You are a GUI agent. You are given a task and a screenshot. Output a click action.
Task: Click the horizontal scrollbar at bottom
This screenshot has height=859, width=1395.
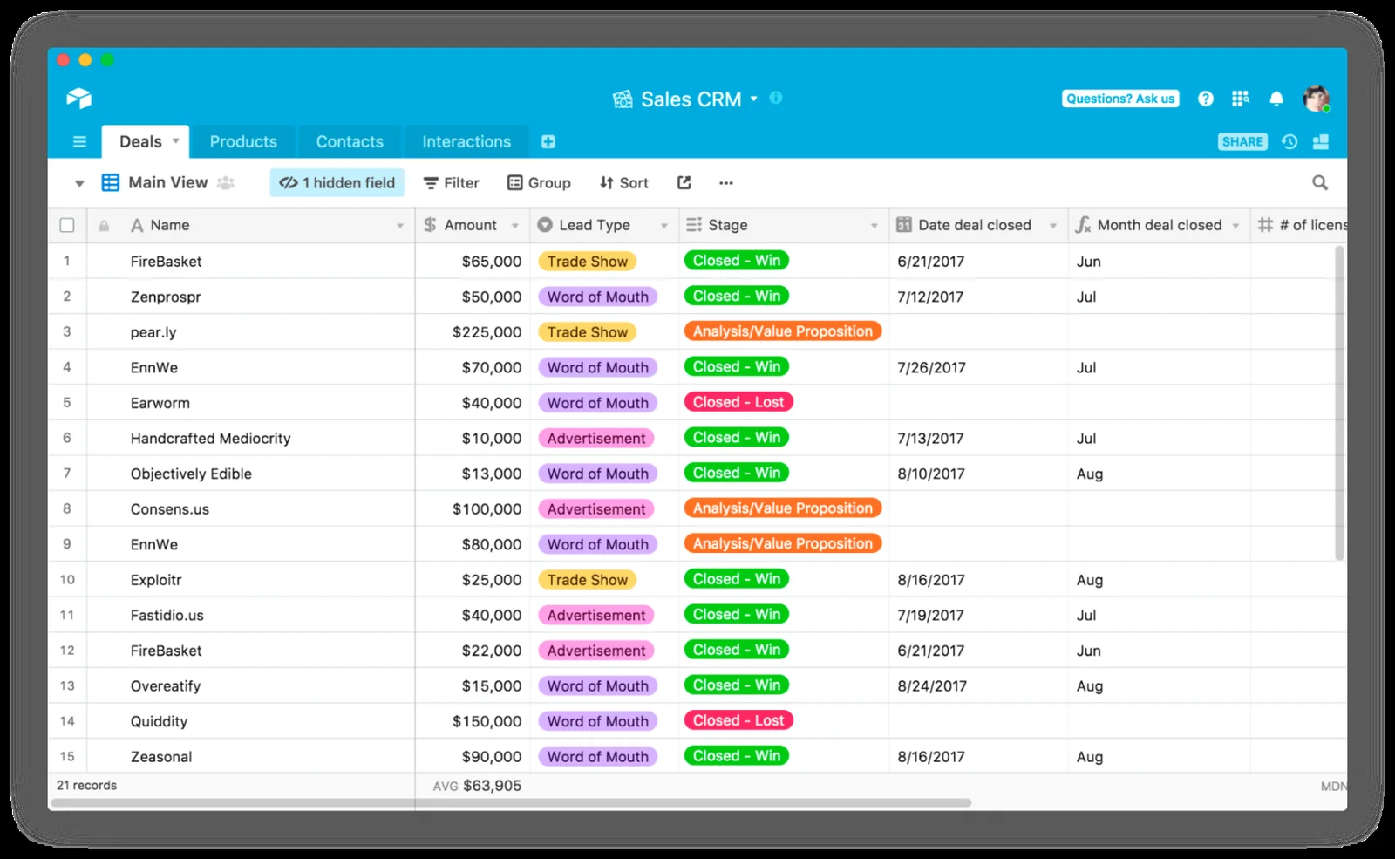click(512, 802)
